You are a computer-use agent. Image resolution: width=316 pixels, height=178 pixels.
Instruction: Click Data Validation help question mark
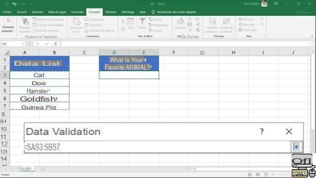click(x=262, y=132)
